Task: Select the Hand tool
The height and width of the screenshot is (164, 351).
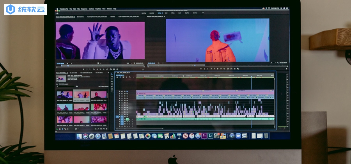Action: 112,89
